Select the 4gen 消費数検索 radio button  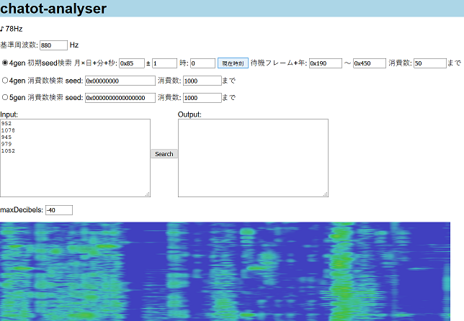coord(5,80)
